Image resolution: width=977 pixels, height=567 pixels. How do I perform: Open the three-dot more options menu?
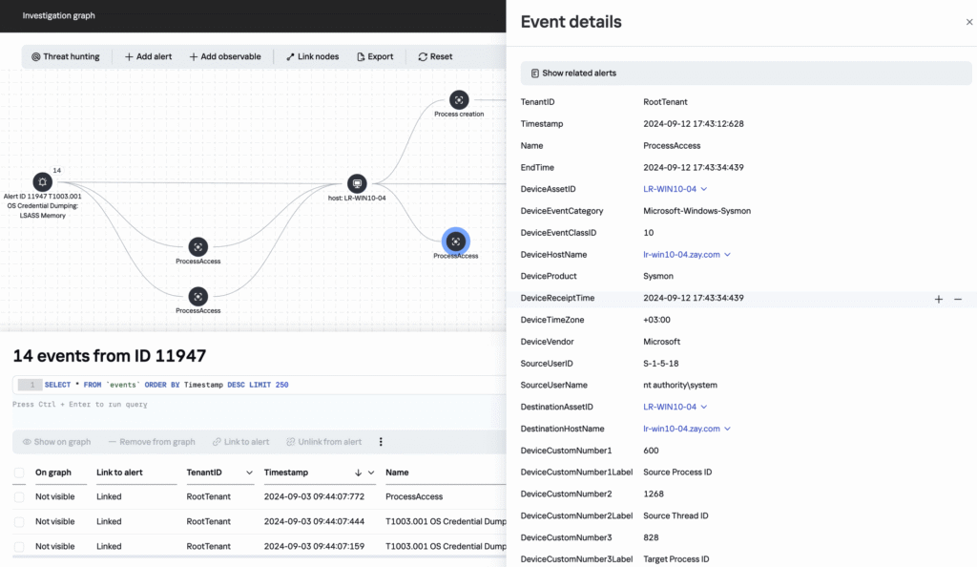[381, 442]
